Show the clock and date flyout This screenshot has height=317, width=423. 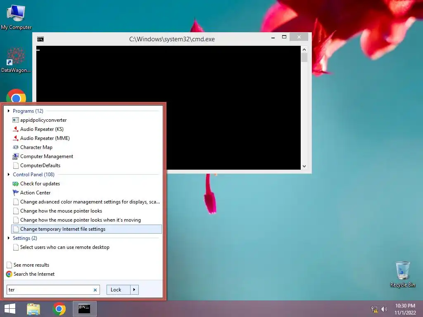(x=405, y=309)
